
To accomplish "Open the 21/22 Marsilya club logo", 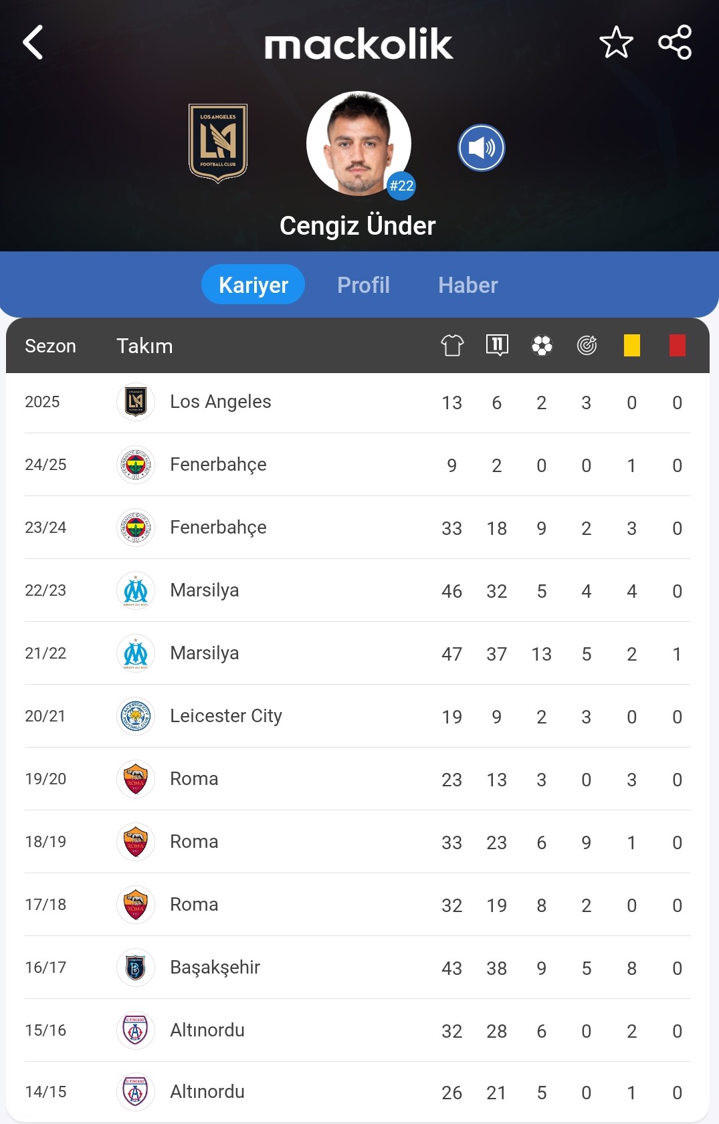I will pos(136,653).
